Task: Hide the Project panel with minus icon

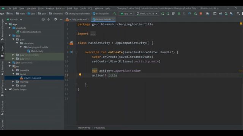Action: coord(61,19)
